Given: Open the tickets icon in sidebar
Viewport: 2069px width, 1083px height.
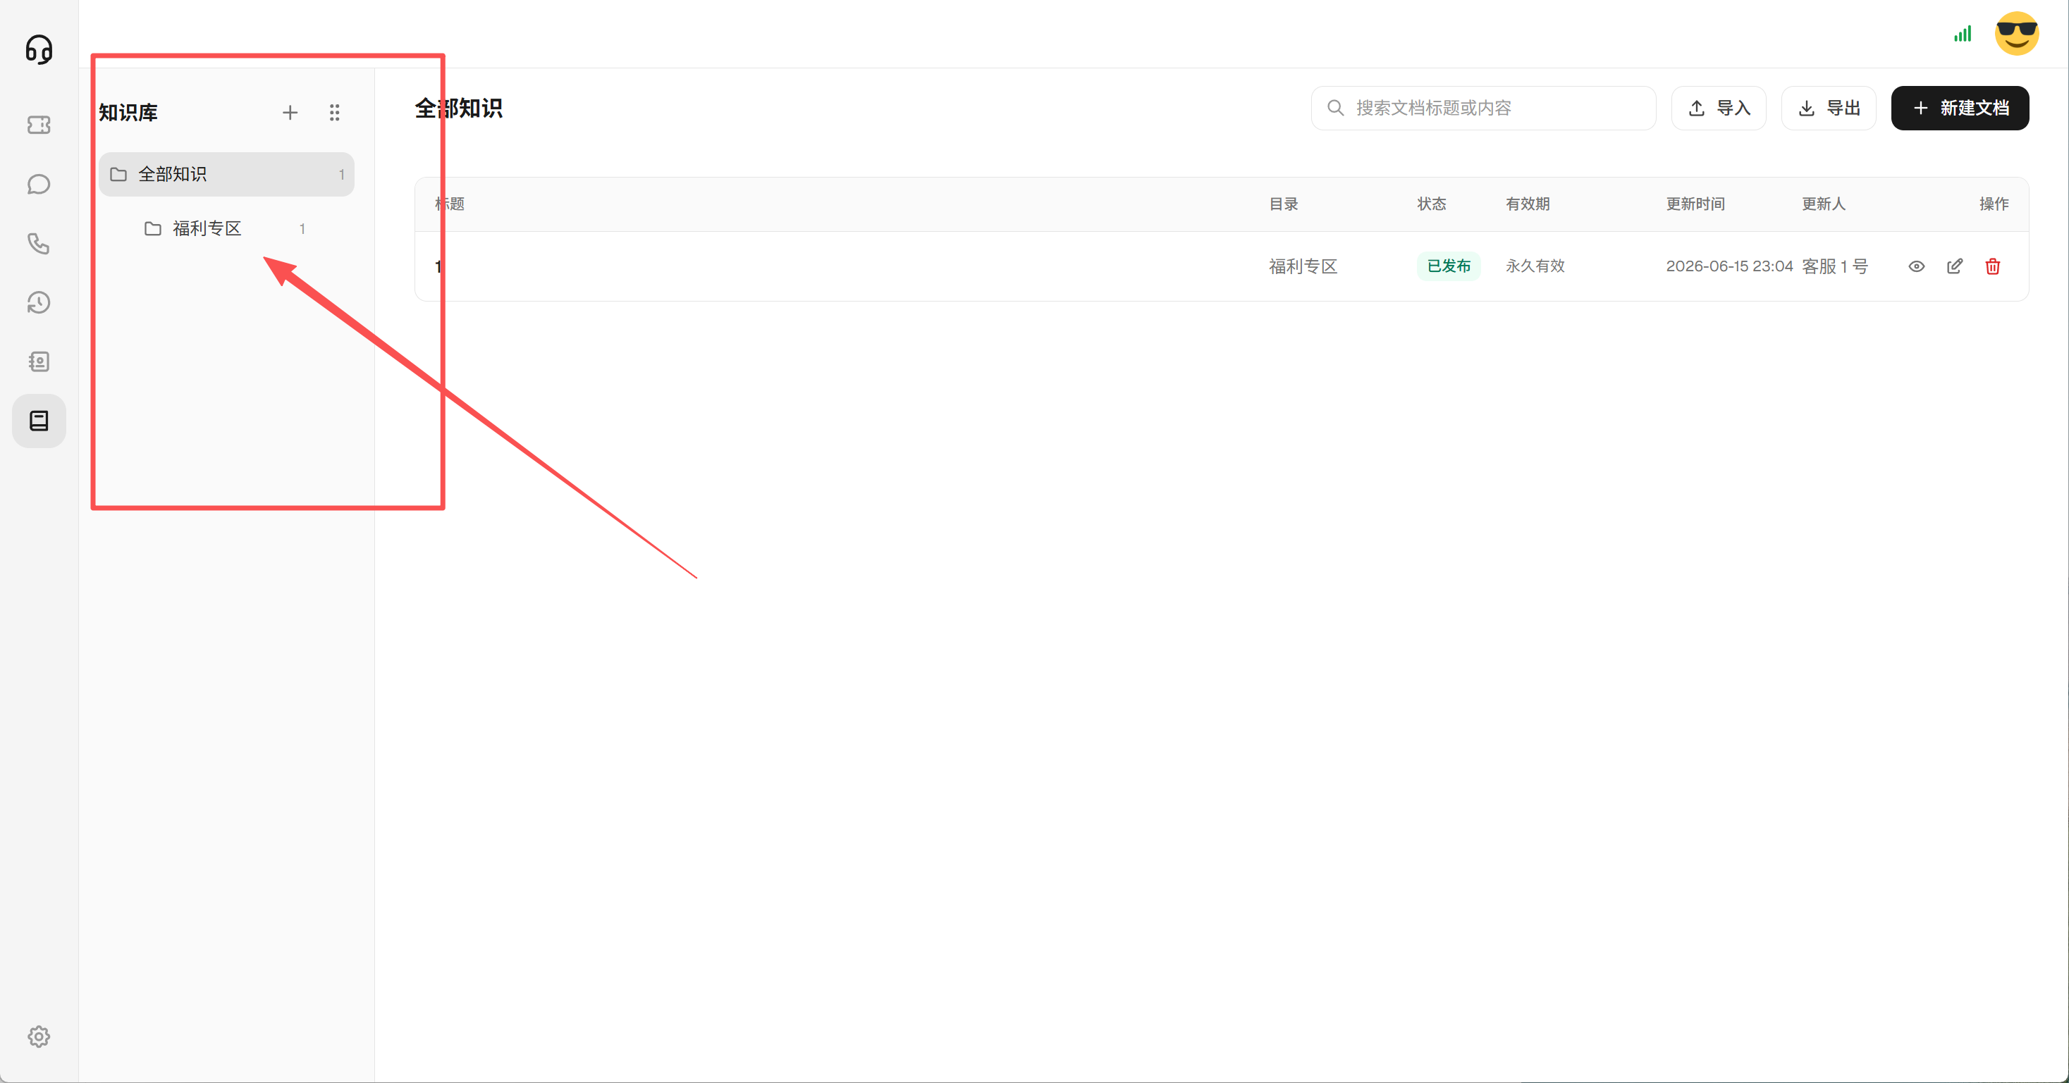Looking at the screenshot, I should coord(39,125).
